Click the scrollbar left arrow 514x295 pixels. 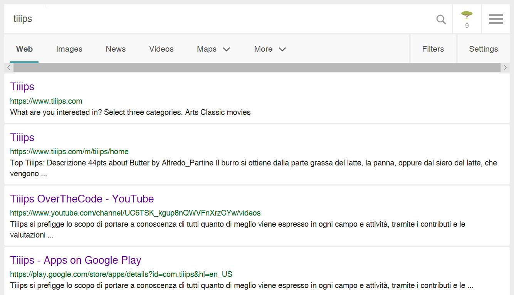pyautogui.click(x=9, y=68)
